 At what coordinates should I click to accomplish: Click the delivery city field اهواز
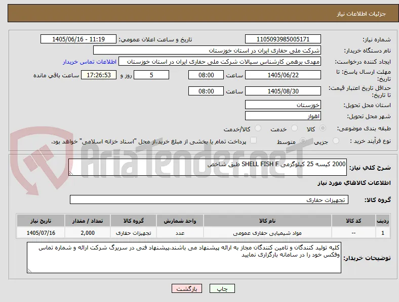[283, 116]
